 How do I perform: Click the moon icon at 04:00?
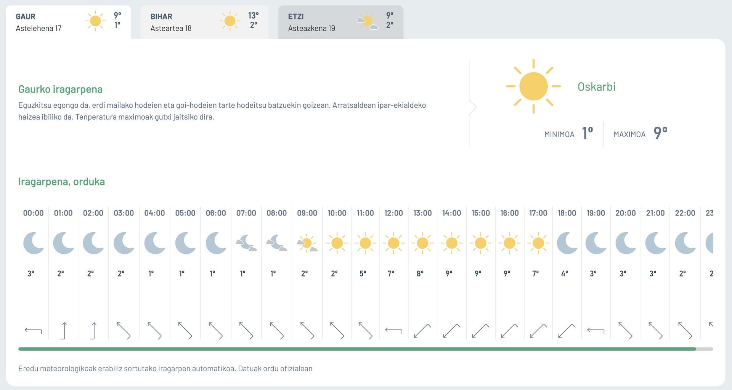coord(154,243)
